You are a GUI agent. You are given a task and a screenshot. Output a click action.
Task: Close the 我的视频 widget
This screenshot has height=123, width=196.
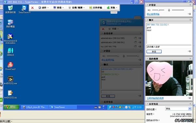tap(190, 59)
